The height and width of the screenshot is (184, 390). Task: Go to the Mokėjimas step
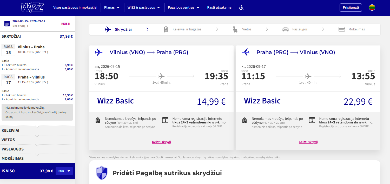point(352,29)
